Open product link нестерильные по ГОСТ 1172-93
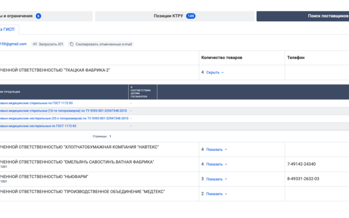The image size is (349, 218). tap(38, 126)
